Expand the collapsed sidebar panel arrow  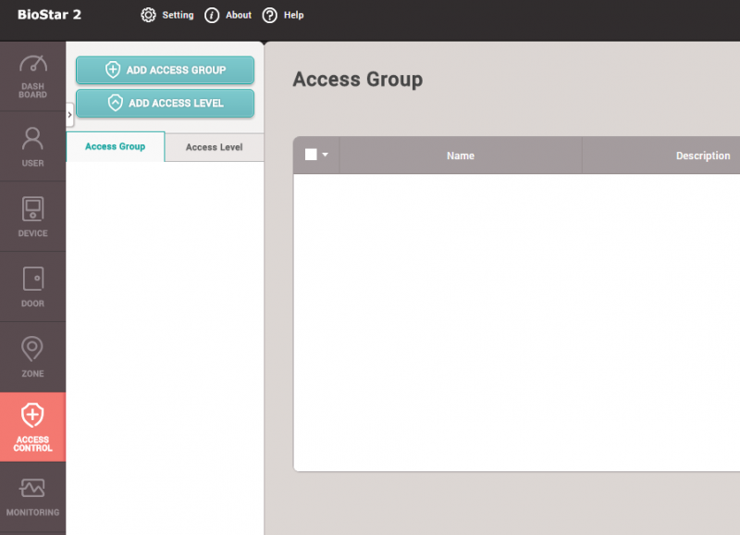tap(69, 114)
